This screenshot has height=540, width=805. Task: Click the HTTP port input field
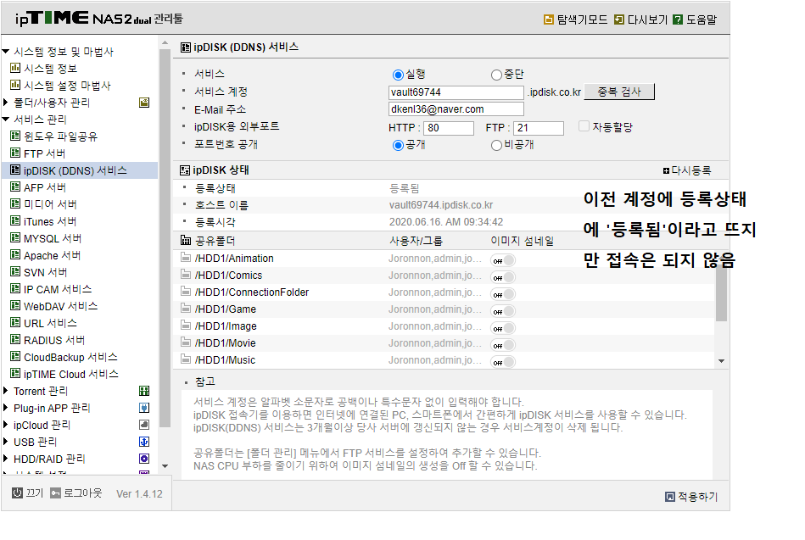point(448,128)
